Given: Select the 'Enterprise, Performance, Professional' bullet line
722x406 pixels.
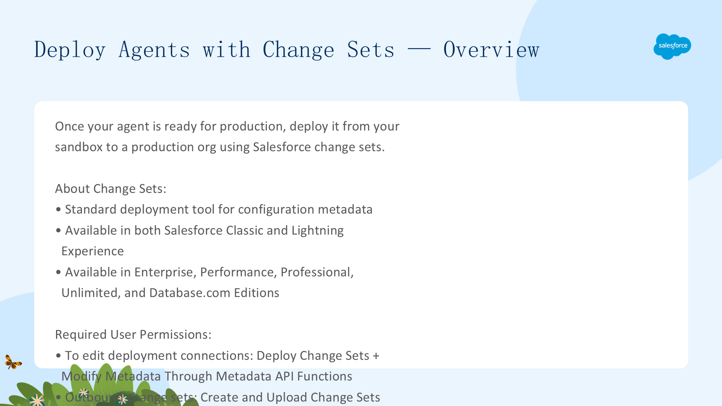Looking at the screenshot, I should pos(205,272).
